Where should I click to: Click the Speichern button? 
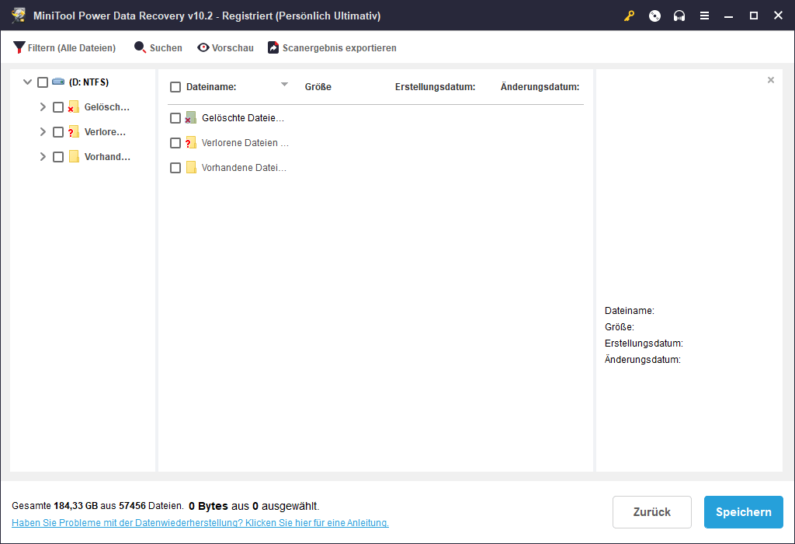pyautogui.click(x=743, y=512)
